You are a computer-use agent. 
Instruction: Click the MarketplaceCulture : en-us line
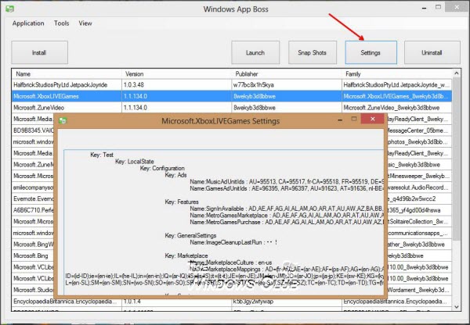pyautogui.click(x=231, y=262)
